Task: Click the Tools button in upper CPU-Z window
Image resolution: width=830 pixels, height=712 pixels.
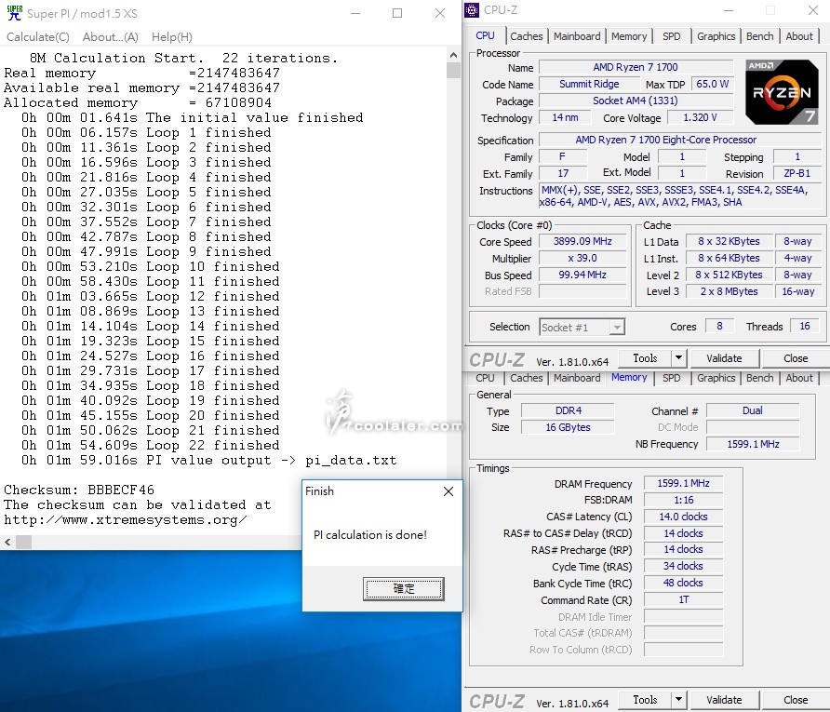Action: pos(645,358)
